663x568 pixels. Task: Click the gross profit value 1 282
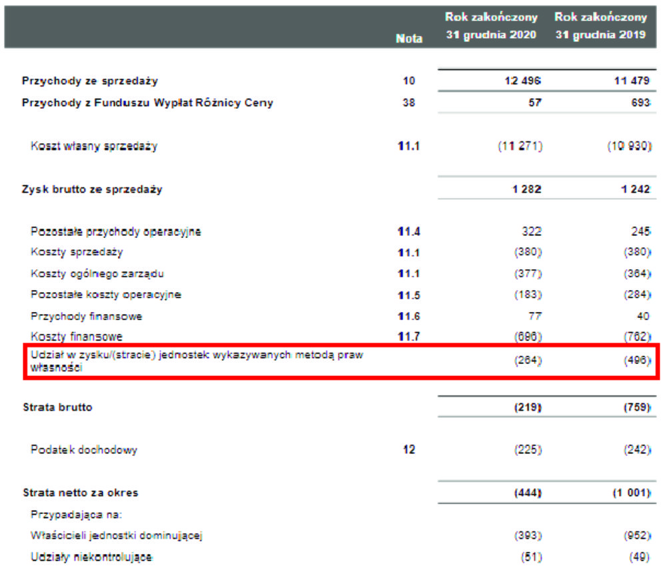click(x=526, y=189)
